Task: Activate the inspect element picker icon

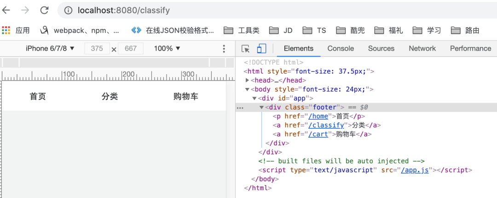Action: 245,48
